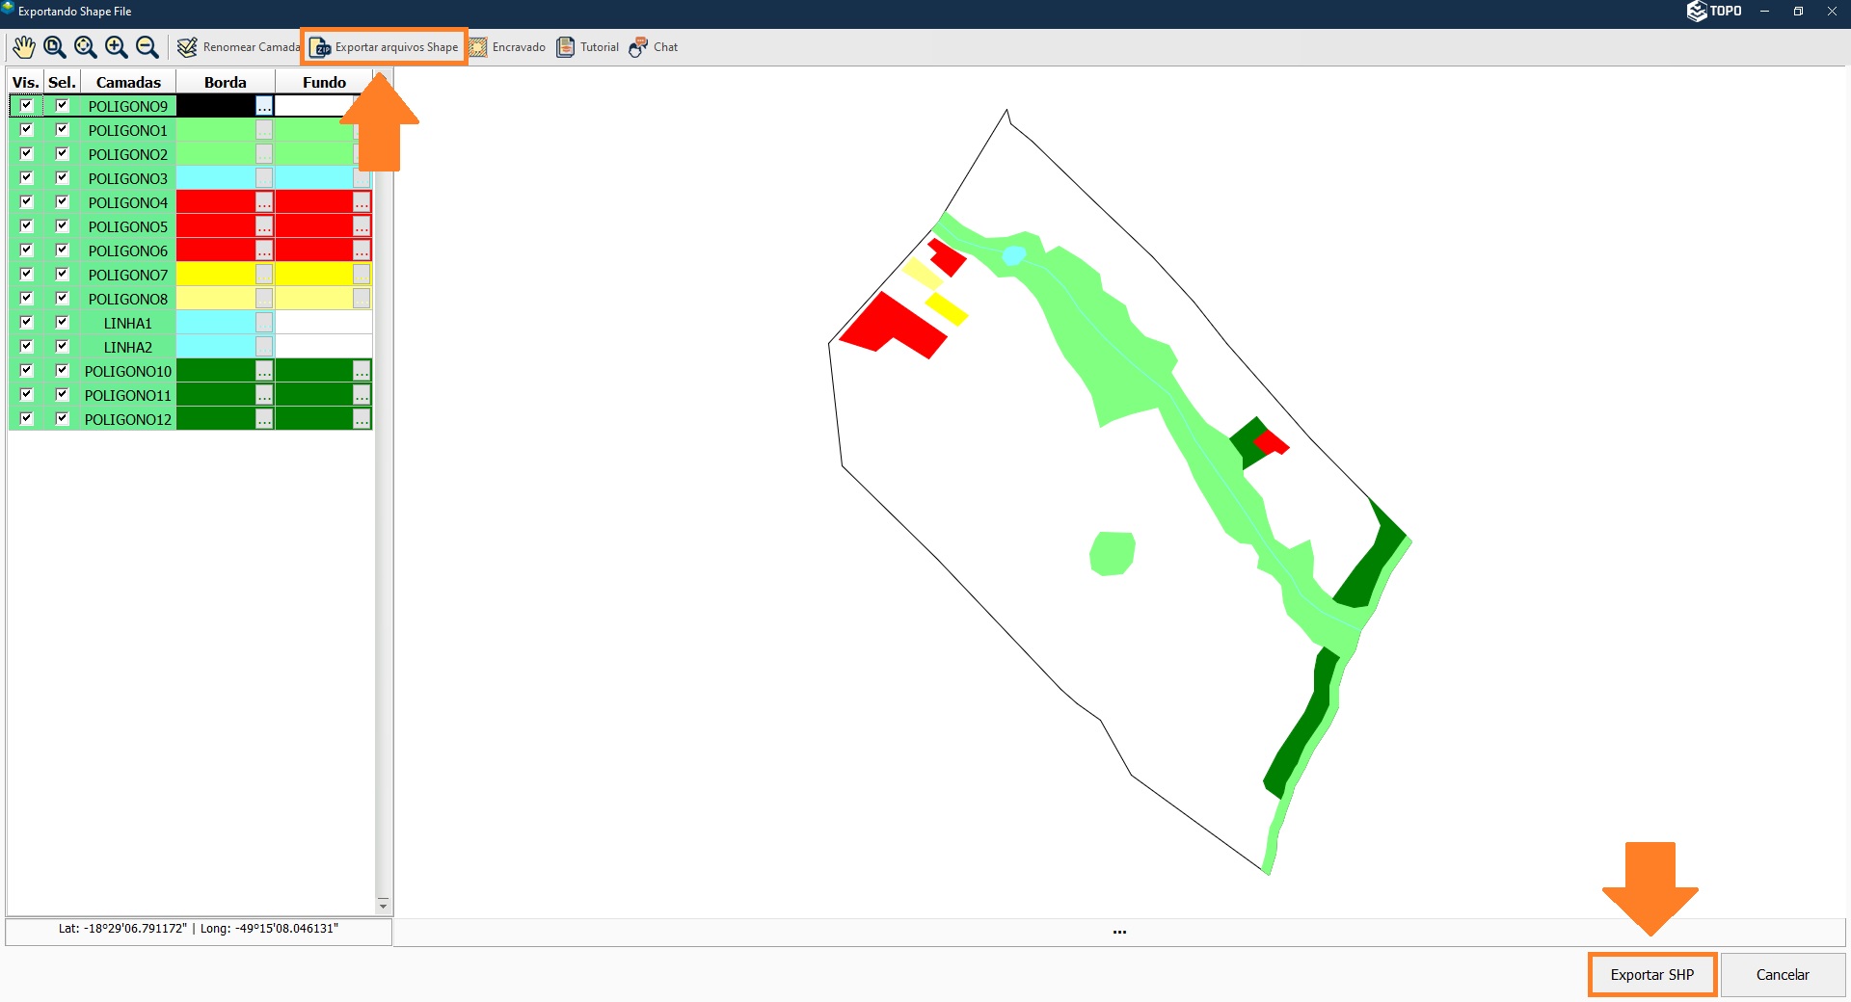The width and height of the screenshot is (1851, 1002).
Task: Click the zoom in magnifier icon
Action: [117, 47]
